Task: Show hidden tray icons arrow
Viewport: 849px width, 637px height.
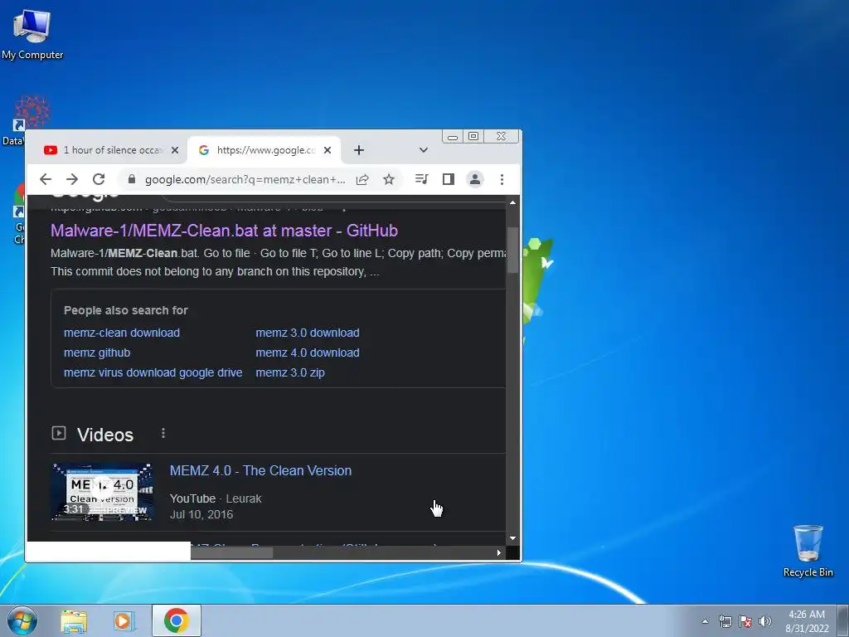Action: [705, 621]
